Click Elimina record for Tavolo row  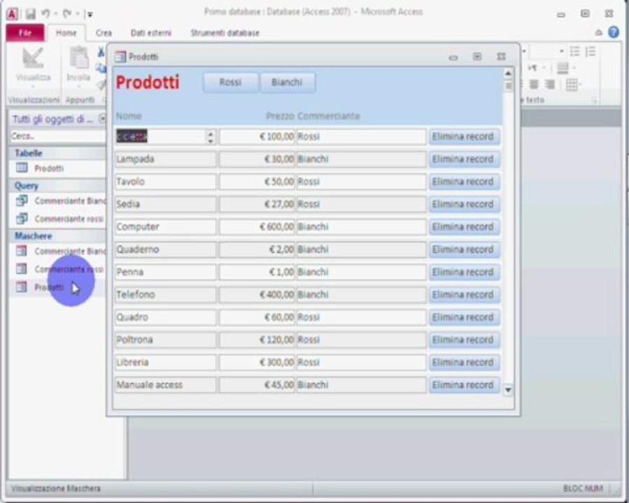point(464,182)
